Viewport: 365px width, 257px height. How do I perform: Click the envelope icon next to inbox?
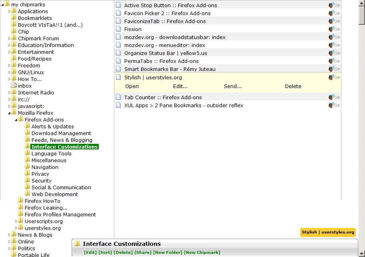[14, 85]
